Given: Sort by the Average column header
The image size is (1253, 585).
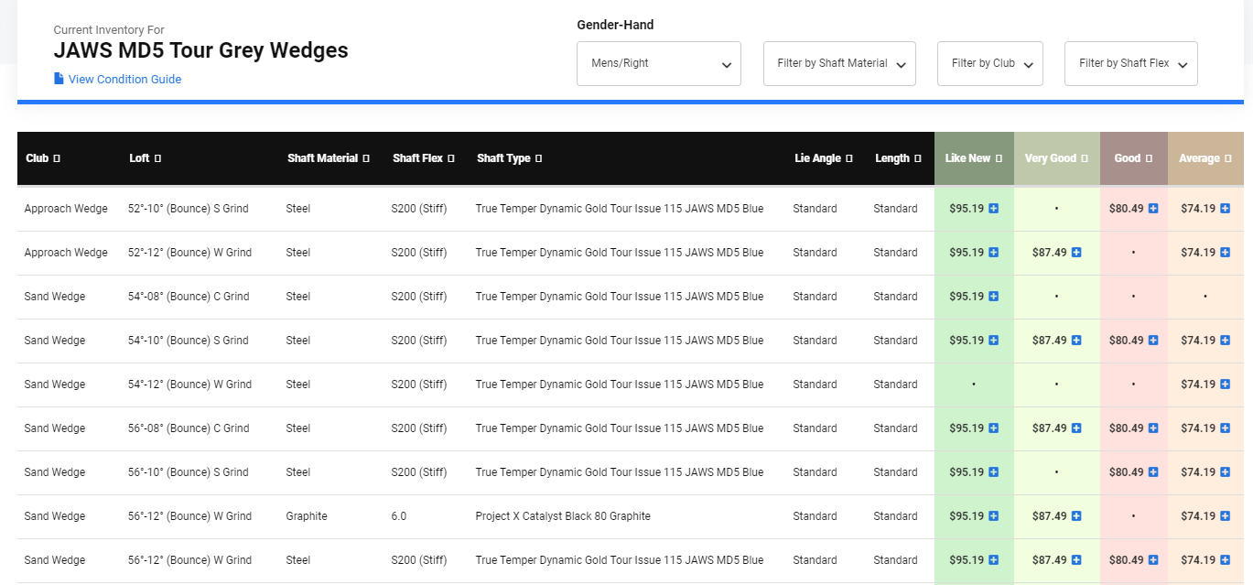Looking at the screenshot, I should pos(1205,158).
